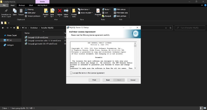Click the license scrollbar thumb
Screen dimensions: 207x110
135,46
